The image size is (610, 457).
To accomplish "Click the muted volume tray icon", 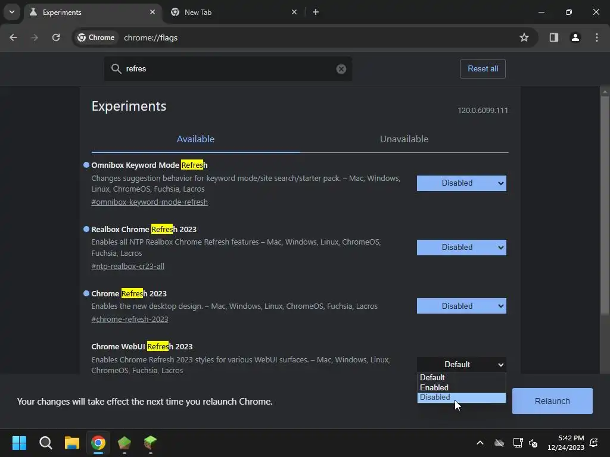I will (x=533, y=443).
